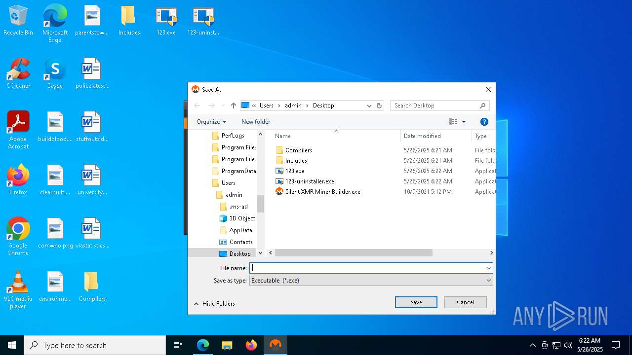Open recent locations dropdown arrow
Screen dimensions: 632x355
223,106
